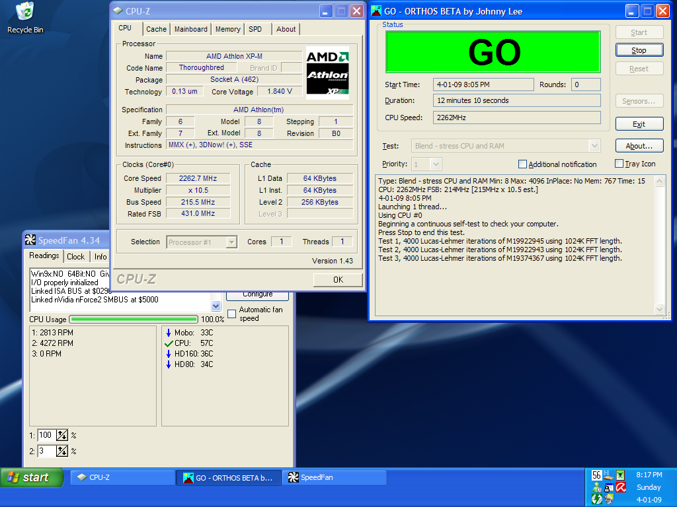Open the Priority dropdown
This screenshot has height=507, width=677.
[x=435, y=164]
